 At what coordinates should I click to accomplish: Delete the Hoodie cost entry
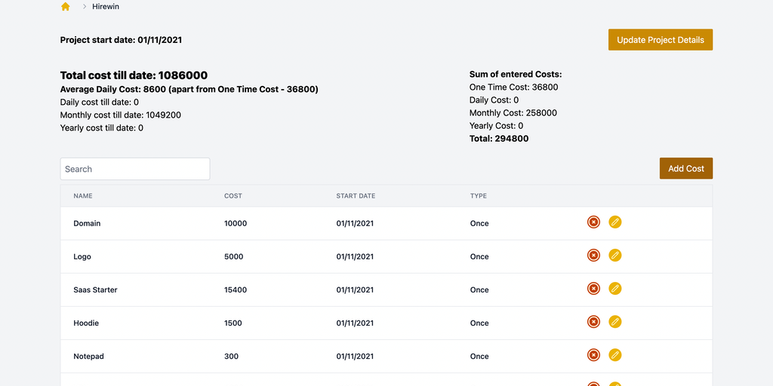click(594, 322)
